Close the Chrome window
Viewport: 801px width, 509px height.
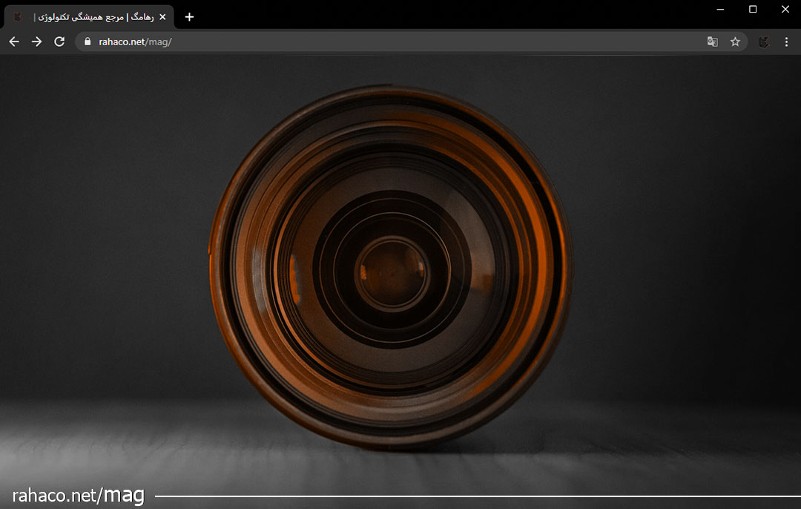point(785,10)
